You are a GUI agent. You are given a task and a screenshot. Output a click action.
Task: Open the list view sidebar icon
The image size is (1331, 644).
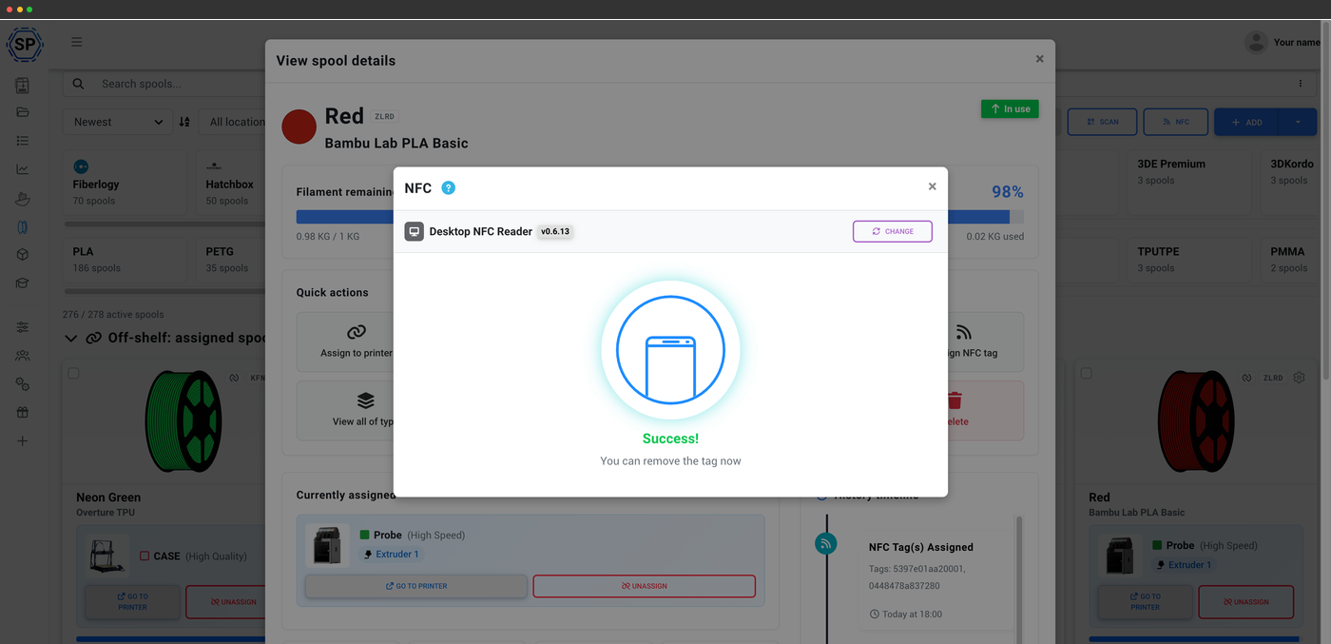pos(22,141)
